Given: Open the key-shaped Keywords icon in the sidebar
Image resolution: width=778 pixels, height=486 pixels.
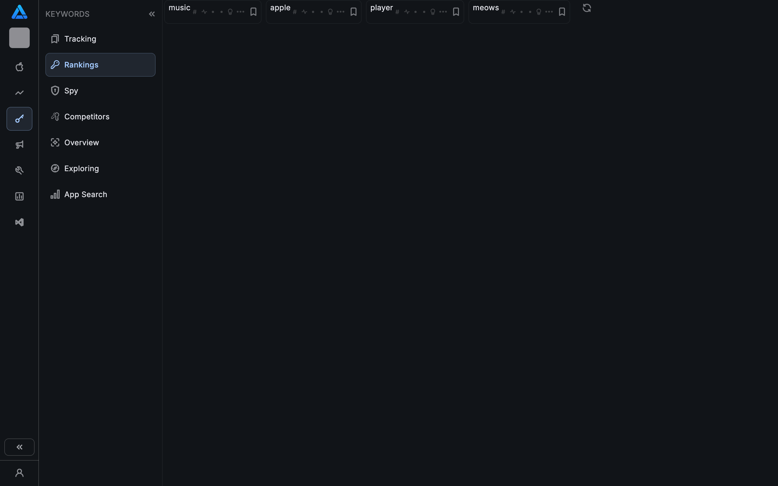Looking at the screenshot, I should (x=19, y=119).
